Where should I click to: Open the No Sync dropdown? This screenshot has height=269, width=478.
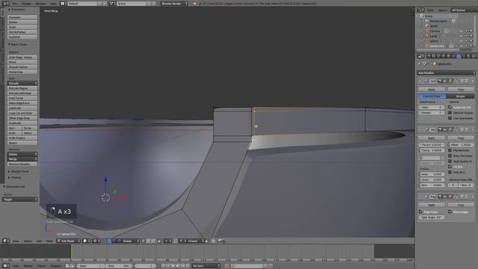click(x=206, y=266)
